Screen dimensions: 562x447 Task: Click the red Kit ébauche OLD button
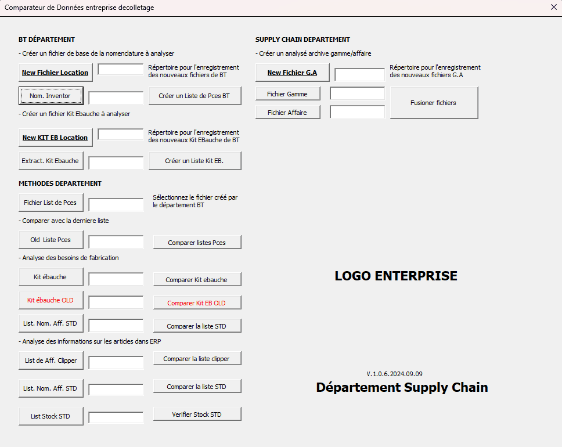click(51, 300)
